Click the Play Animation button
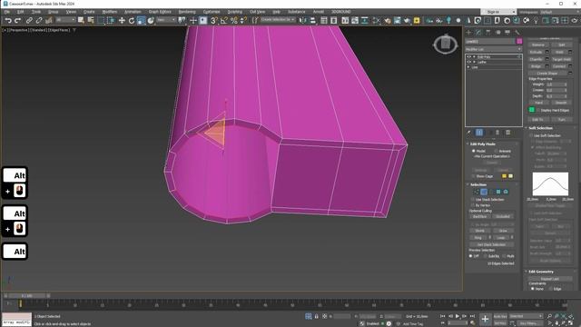Screen dimensions: 581x327 click(458, 316)
